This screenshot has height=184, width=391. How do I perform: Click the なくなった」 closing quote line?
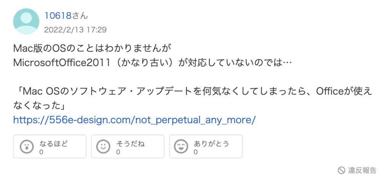point(39,106)
